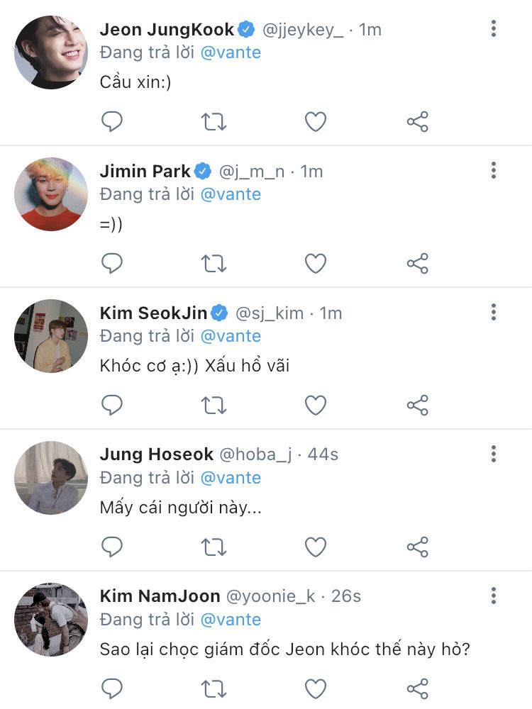
Task: View Jeon JungKook's profile picture
Action: coord(50,52)
